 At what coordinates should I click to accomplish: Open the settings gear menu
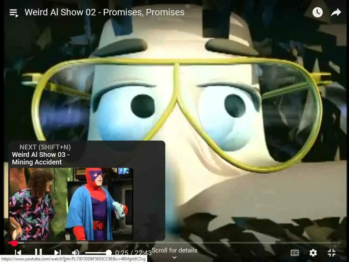click(313, 253)
